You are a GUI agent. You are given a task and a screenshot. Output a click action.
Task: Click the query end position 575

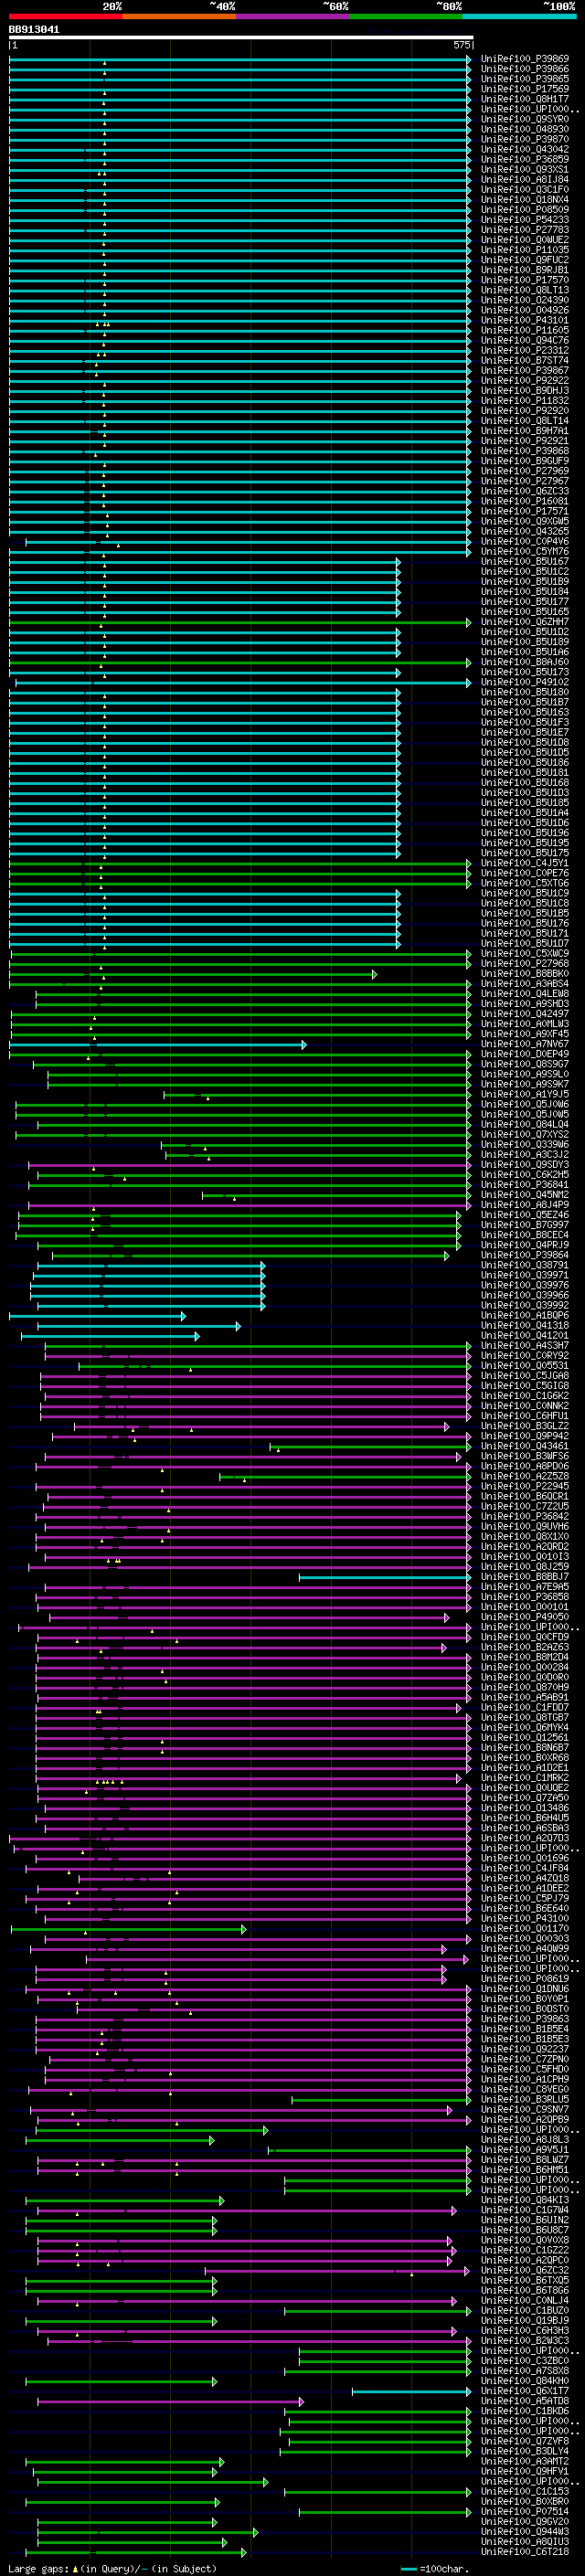click(461, 45)
